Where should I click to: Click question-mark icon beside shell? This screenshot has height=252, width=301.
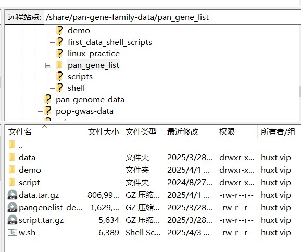60,88
